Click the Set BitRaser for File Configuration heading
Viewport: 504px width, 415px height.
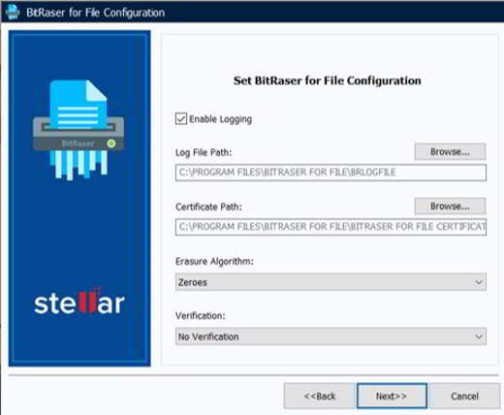(x=328, y=80)
